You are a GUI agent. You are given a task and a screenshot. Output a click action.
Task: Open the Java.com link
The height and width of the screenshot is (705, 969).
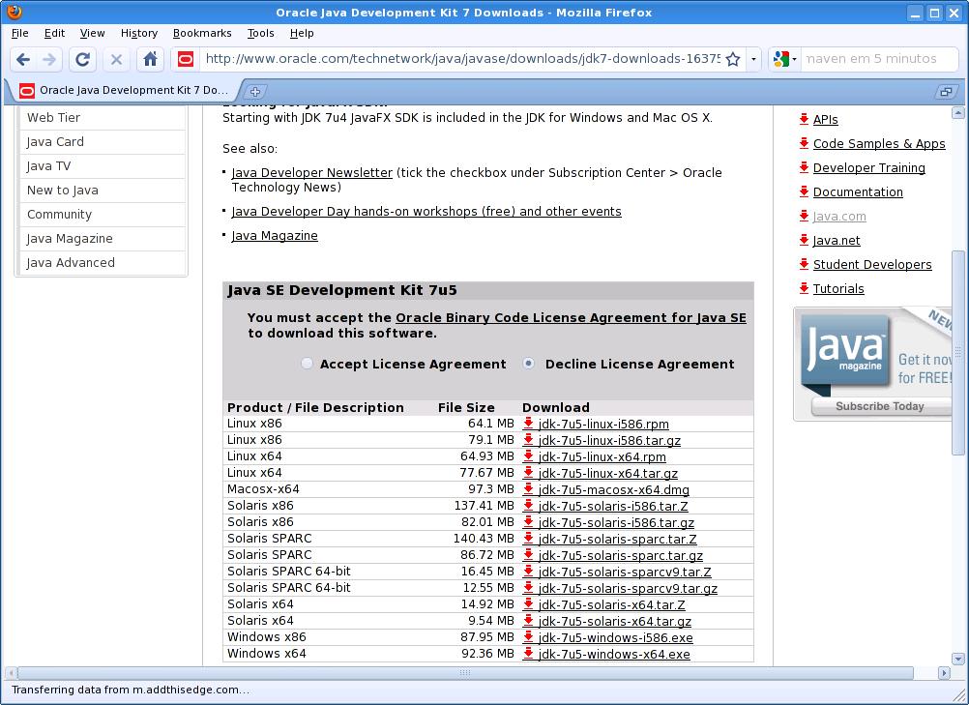[839, 217]
